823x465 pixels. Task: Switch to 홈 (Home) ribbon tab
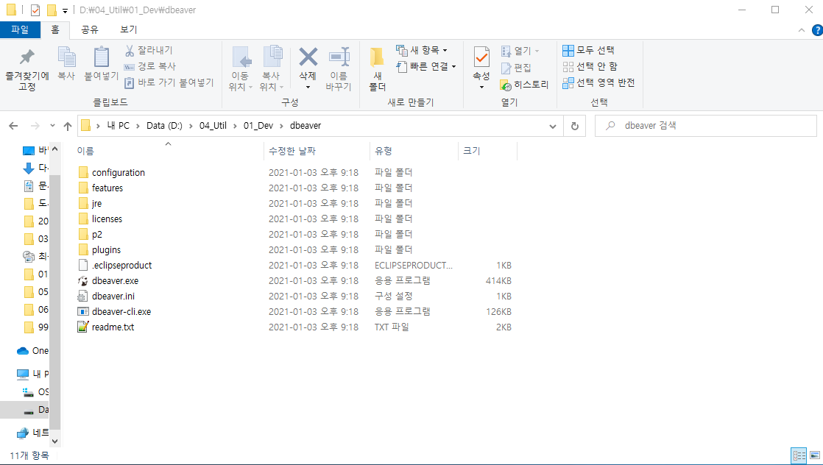tap(55, 30)
